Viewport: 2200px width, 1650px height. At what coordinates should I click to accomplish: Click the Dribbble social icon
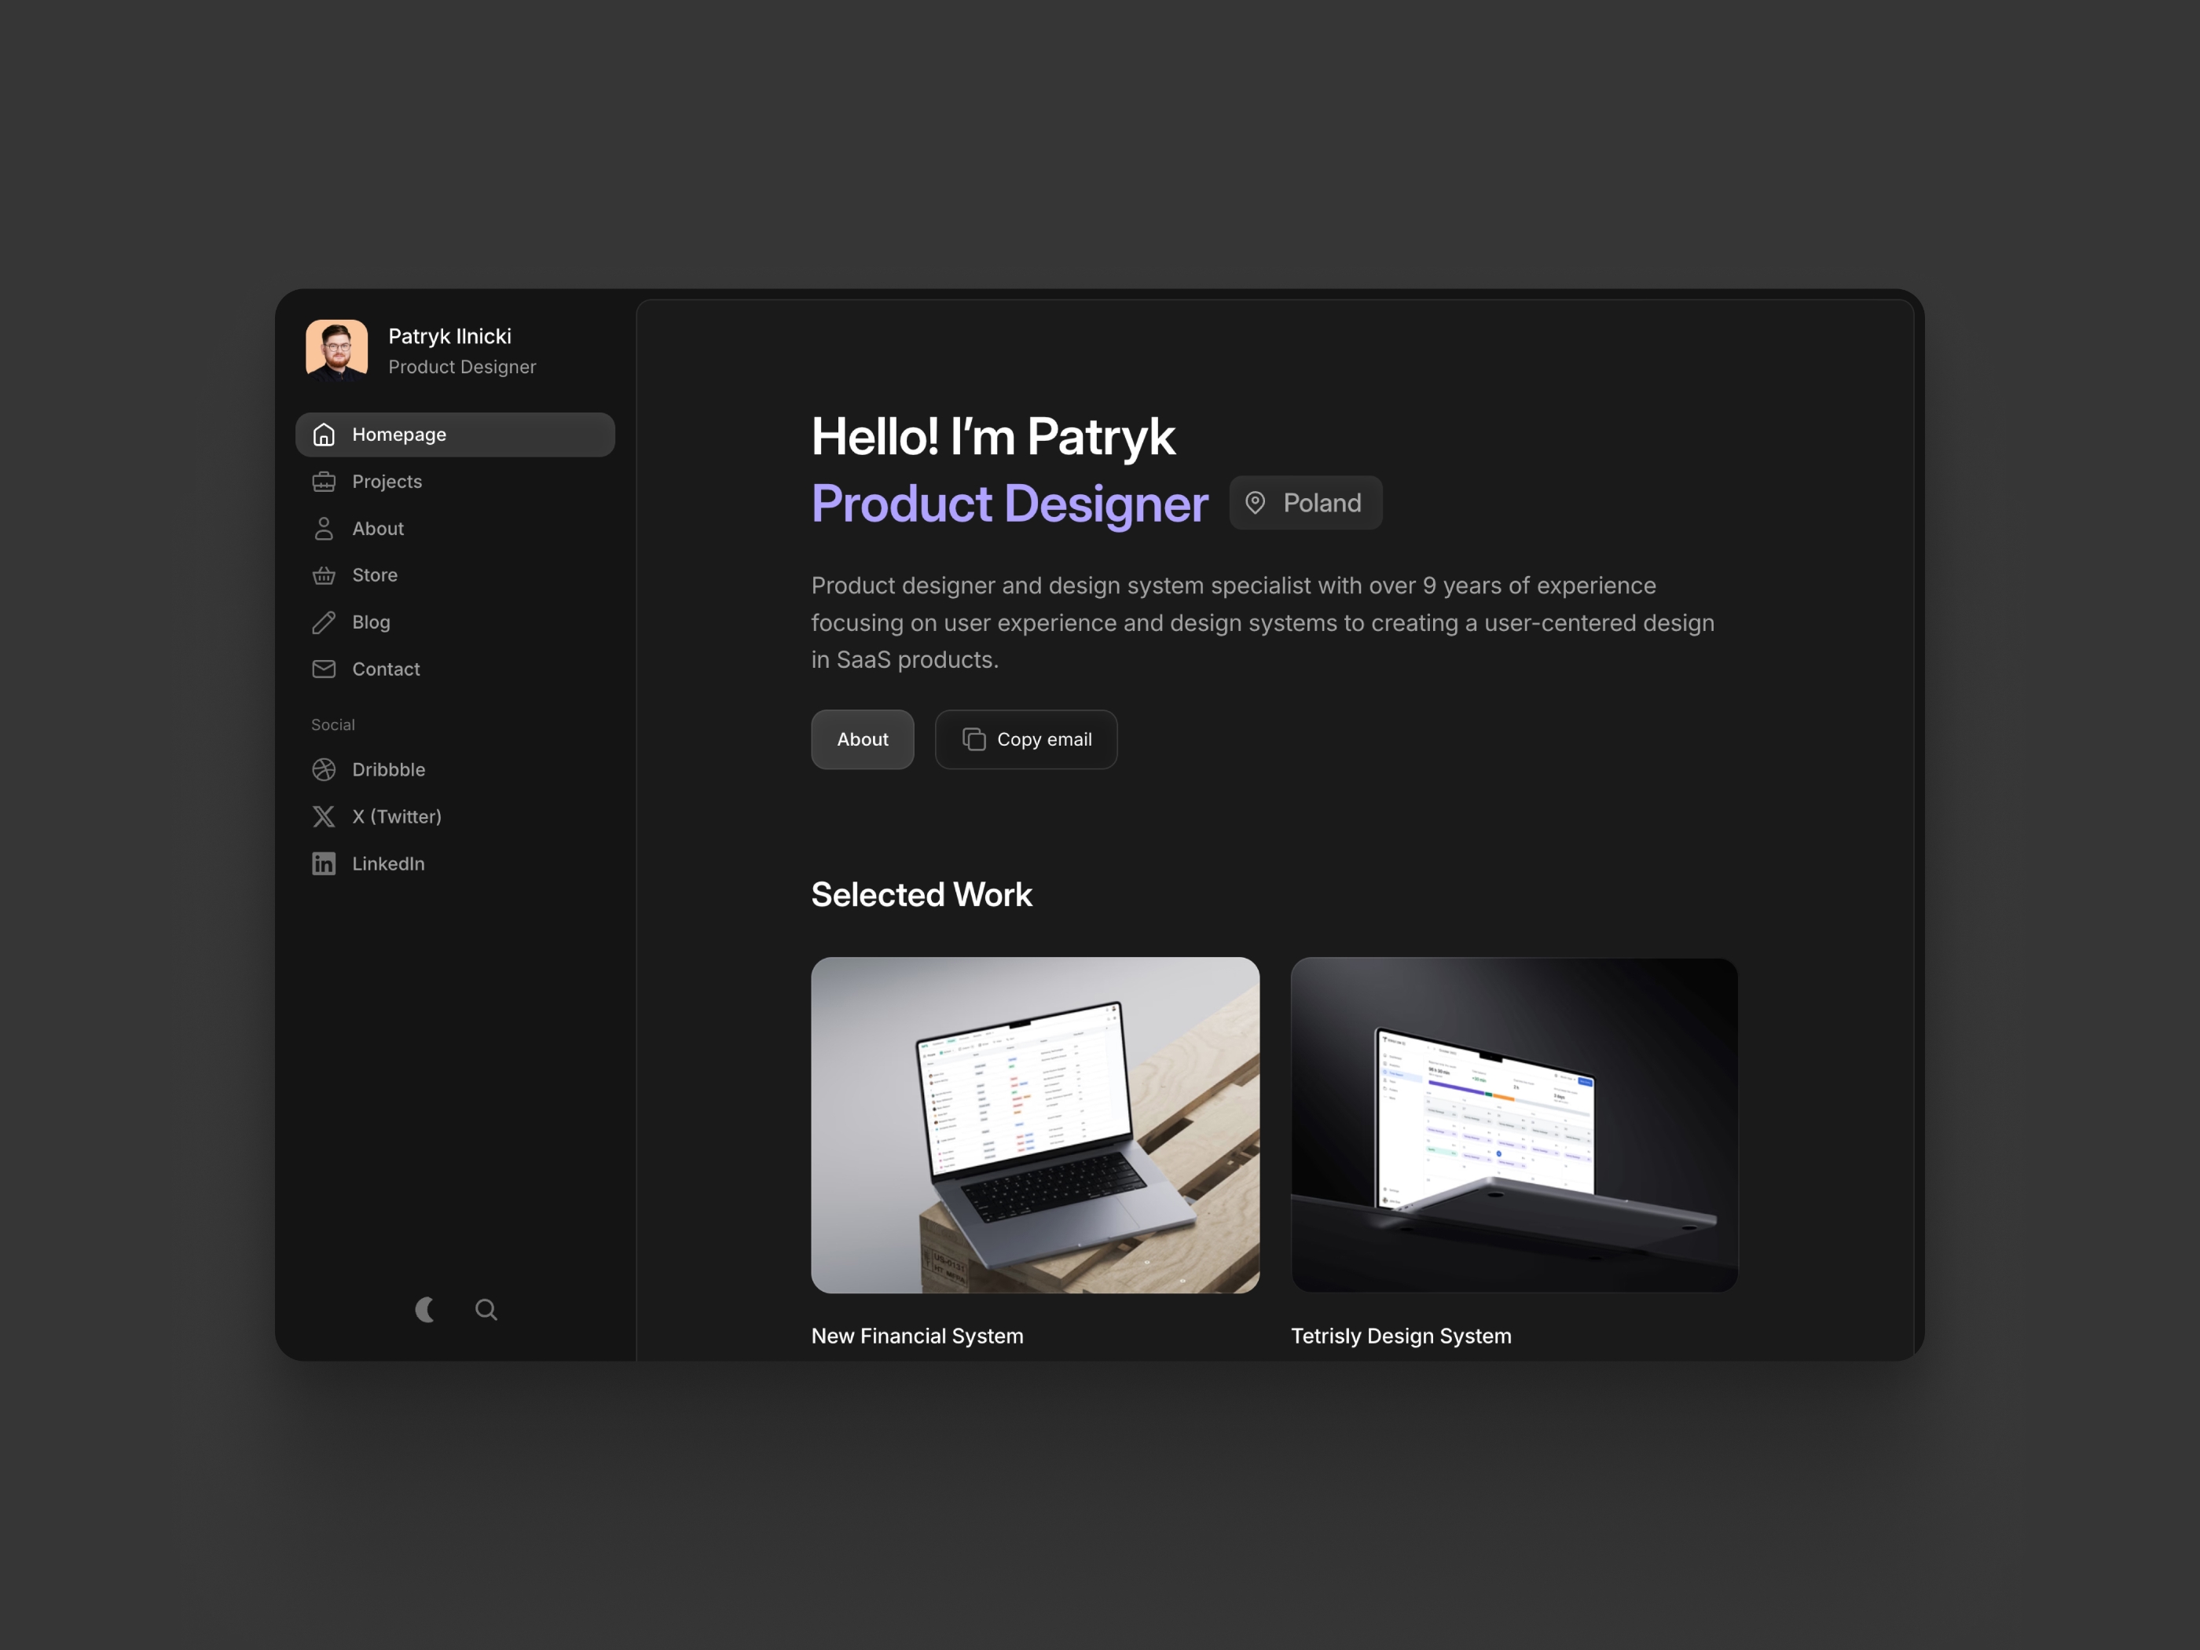point(322,768)
